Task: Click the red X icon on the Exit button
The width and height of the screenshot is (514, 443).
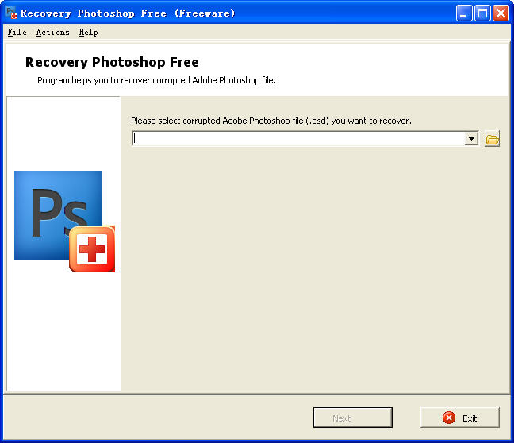Action: [449, 418]
